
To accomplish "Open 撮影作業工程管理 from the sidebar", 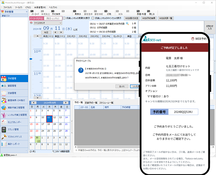I will 14,107.
